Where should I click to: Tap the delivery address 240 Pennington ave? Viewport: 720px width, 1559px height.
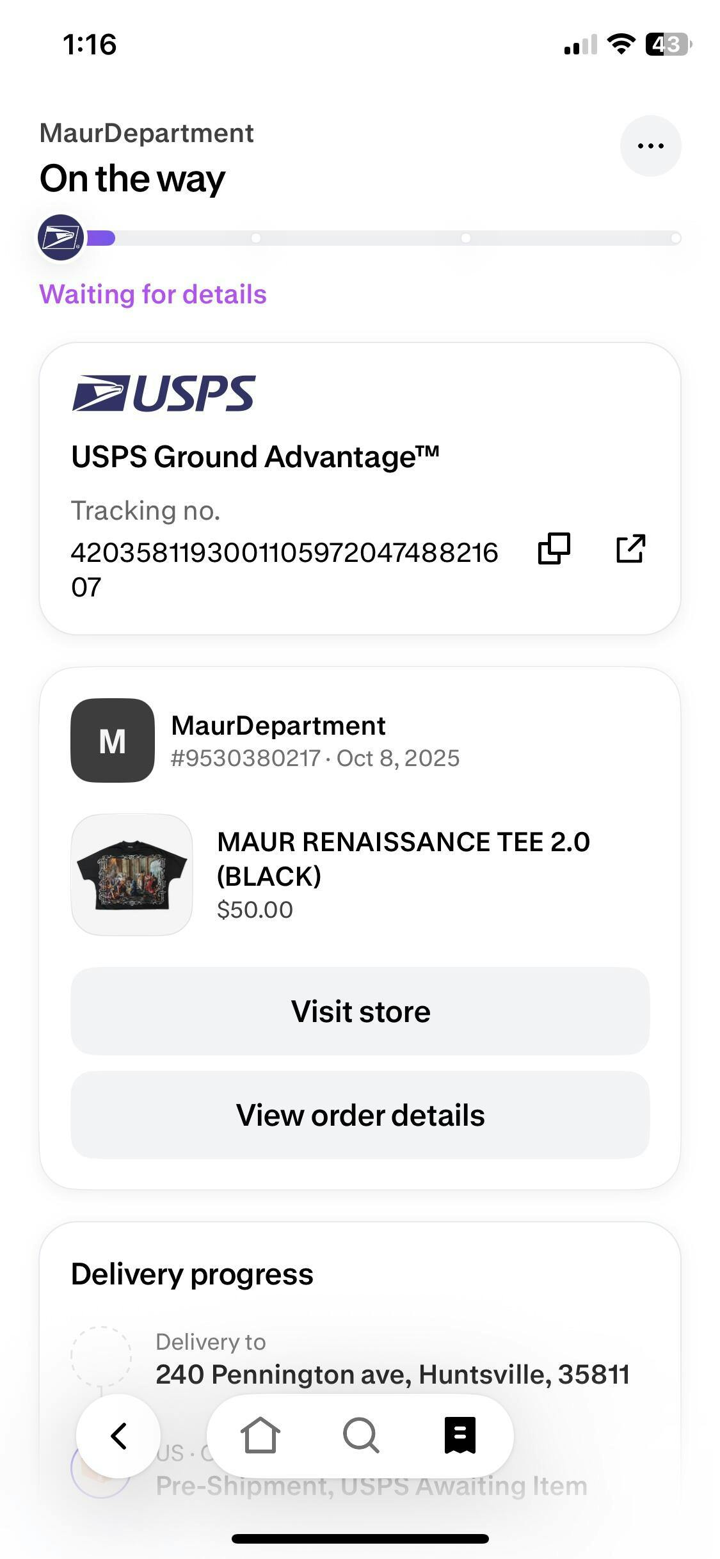coord(392,1374)
